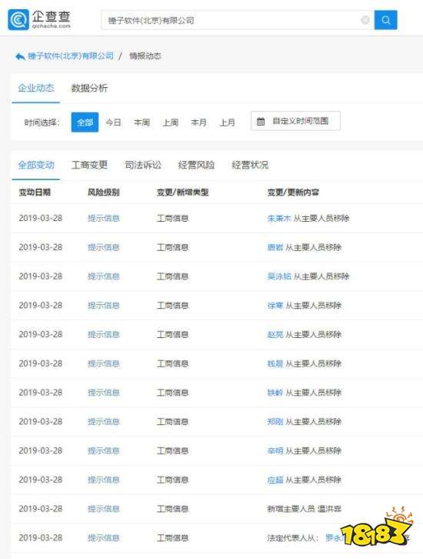Click the 变更/新增类型 column header
Image resolution: width=423 pixels, height=559 pixels.
click(x=183, y=192)
